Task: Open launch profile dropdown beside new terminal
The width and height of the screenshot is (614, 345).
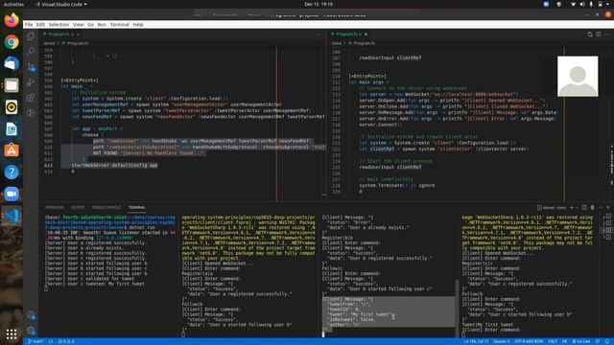Action: click(577, 207)
